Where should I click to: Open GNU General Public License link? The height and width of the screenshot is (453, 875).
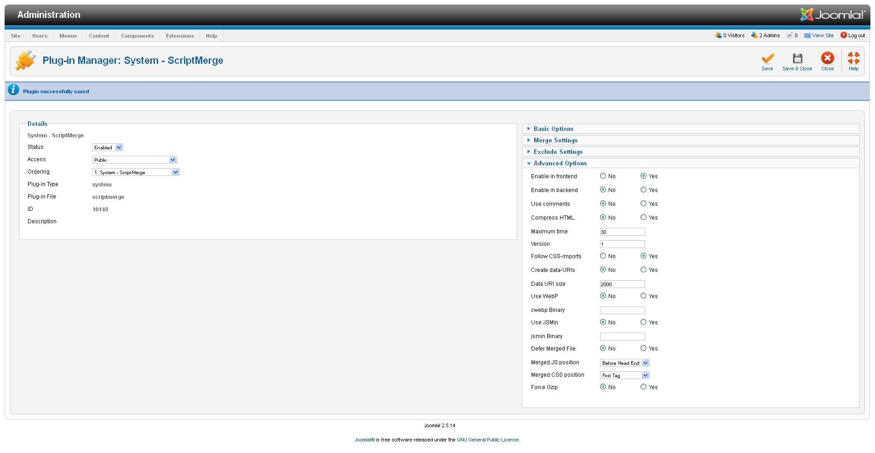click(x=487, y=440)
